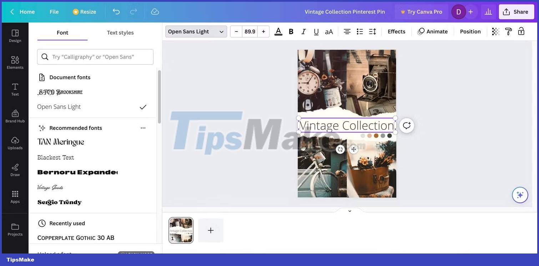Open the Elements panel in the sidebar
Viewport: 539px width, 266px height.
(x=15, y=61)
